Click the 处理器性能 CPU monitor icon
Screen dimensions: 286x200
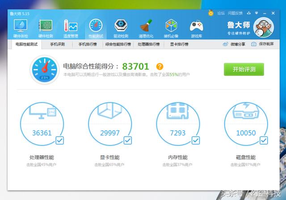[42, 111]
